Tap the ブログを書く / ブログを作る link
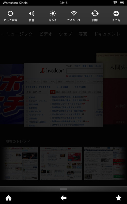 click(x=38, y=87)
